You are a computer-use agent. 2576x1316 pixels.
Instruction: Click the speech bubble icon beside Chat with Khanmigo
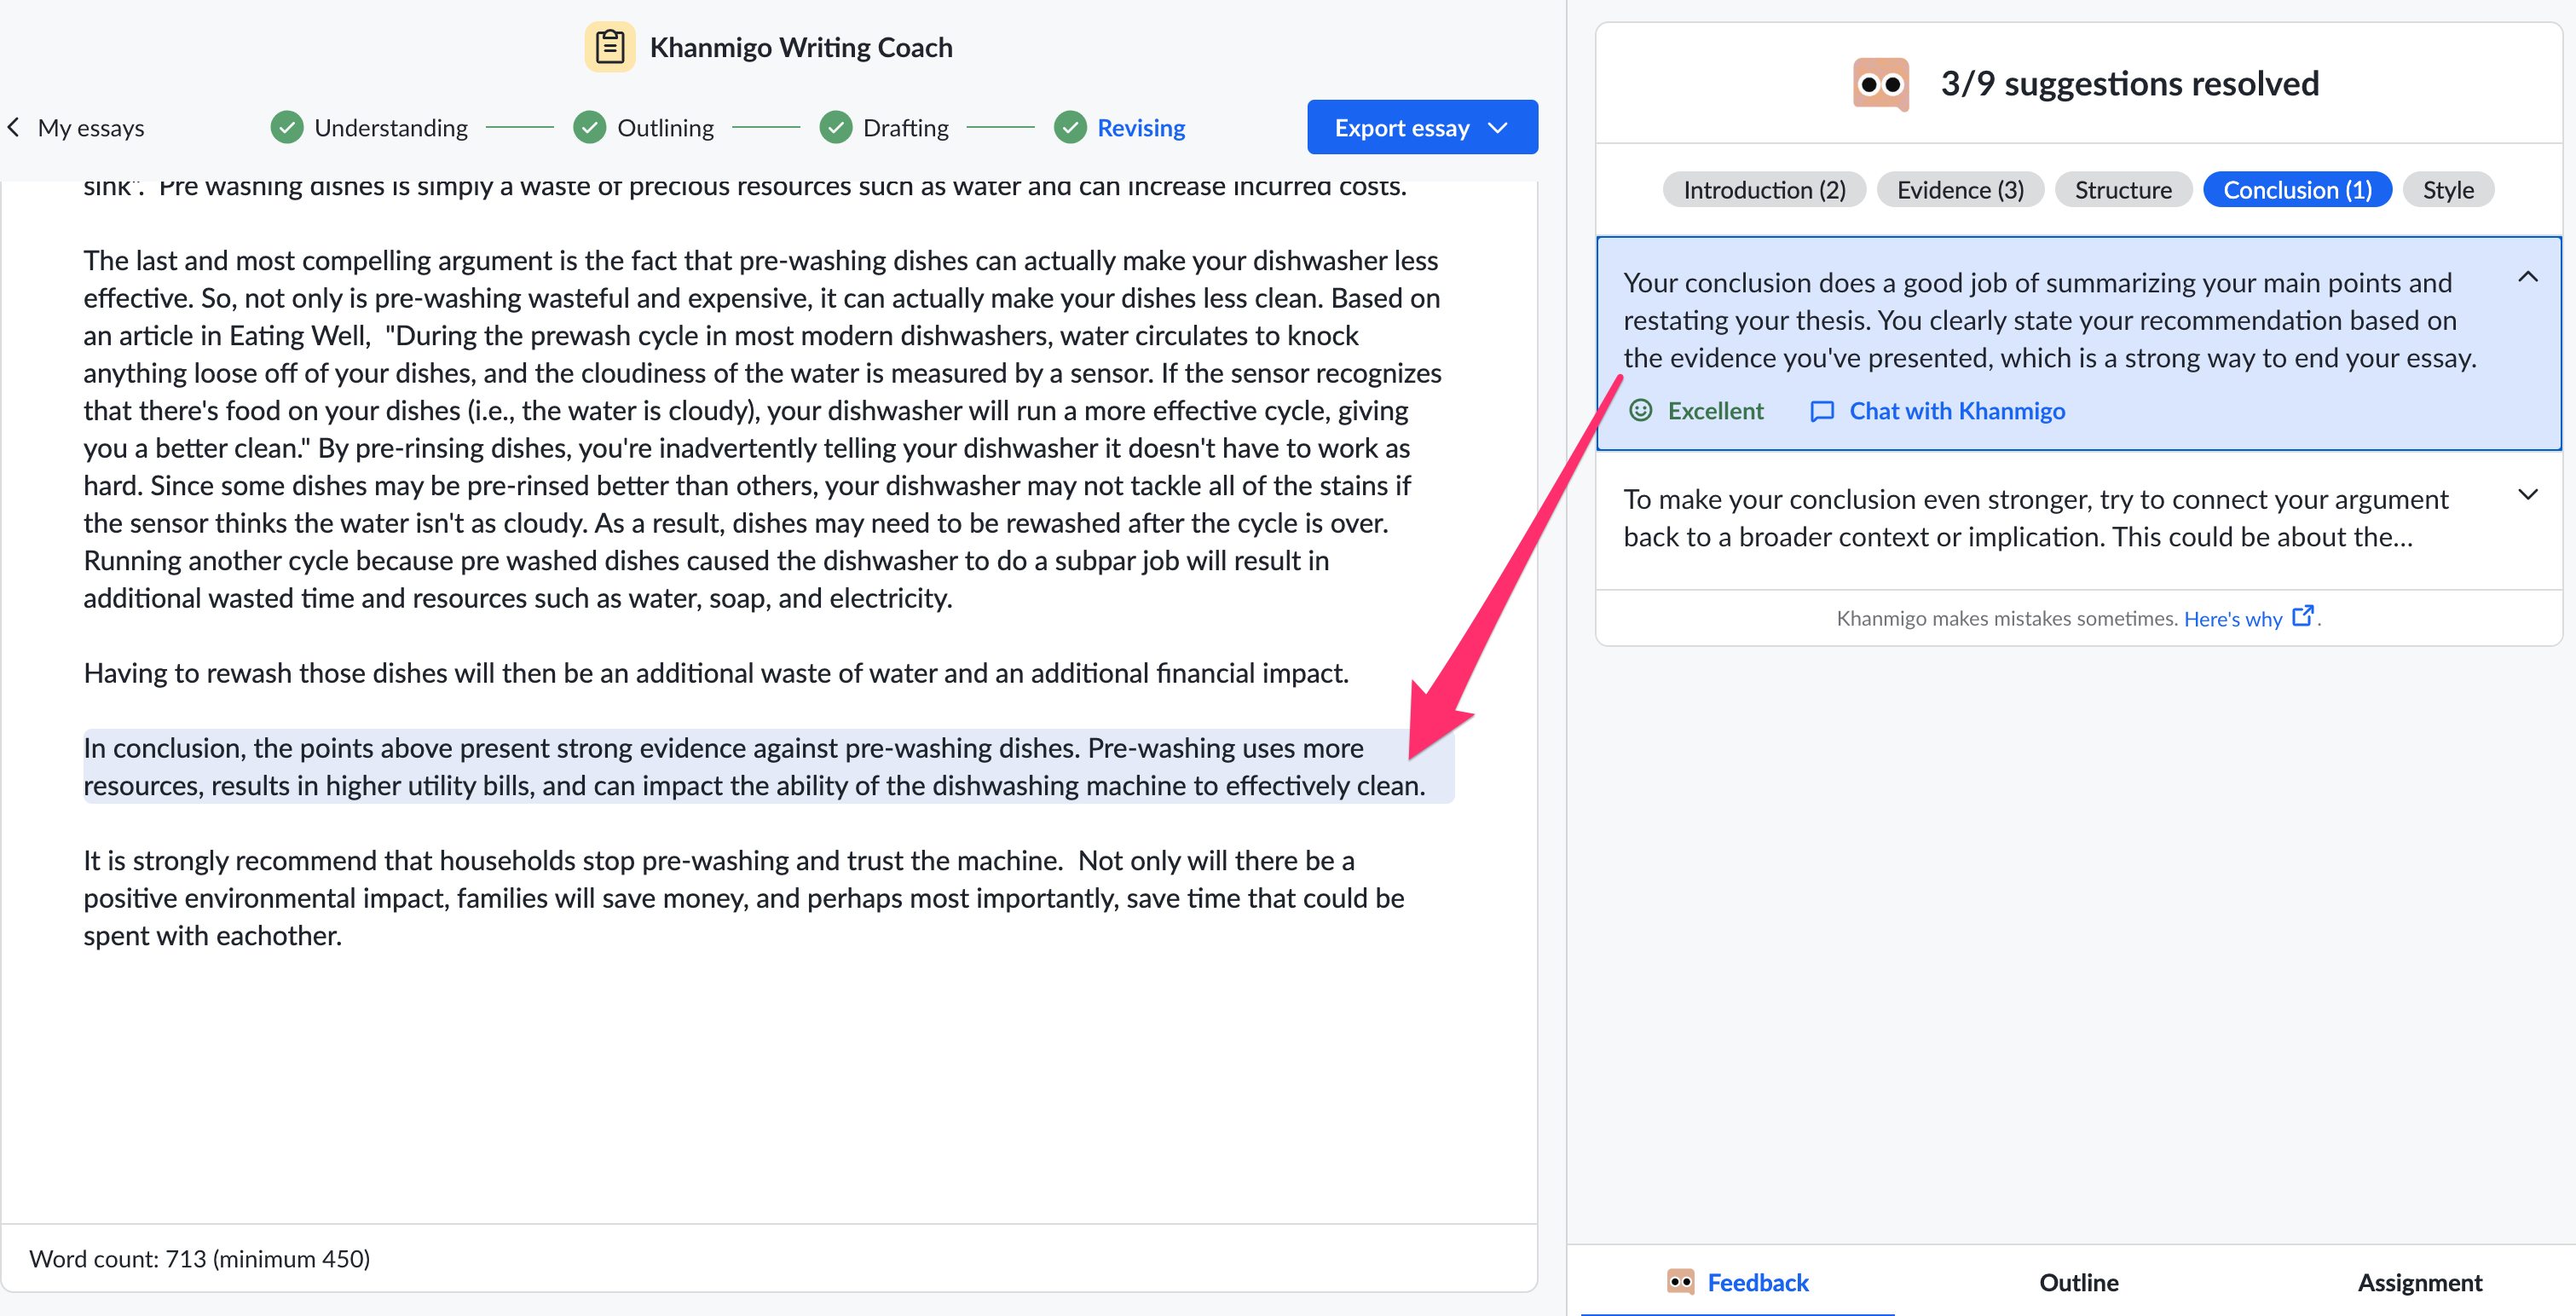coord(1822,410)
